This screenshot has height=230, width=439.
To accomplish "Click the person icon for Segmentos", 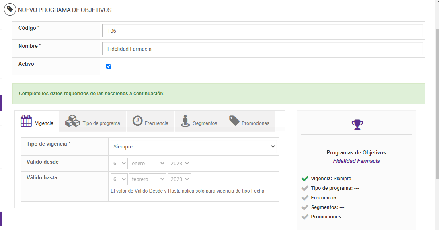I will [x=185, y=121].
